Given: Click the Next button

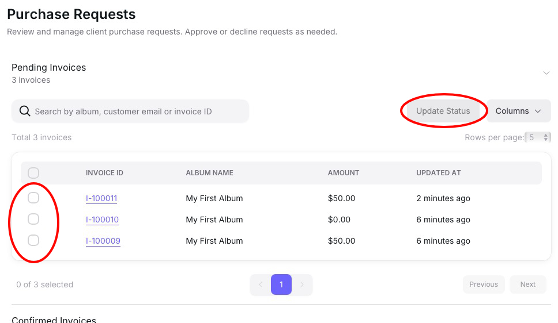Looking at the screenshot, I should pyautogui.click(x=527, y=284).
